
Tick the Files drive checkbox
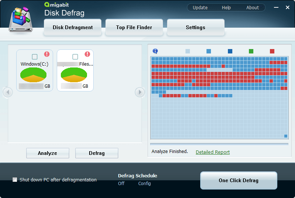pyautogui.click(x=75, y=57)
